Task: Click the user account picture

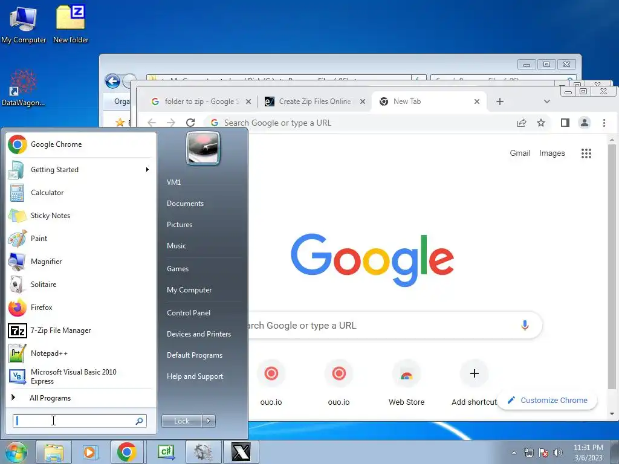Action: pos(203,149)
